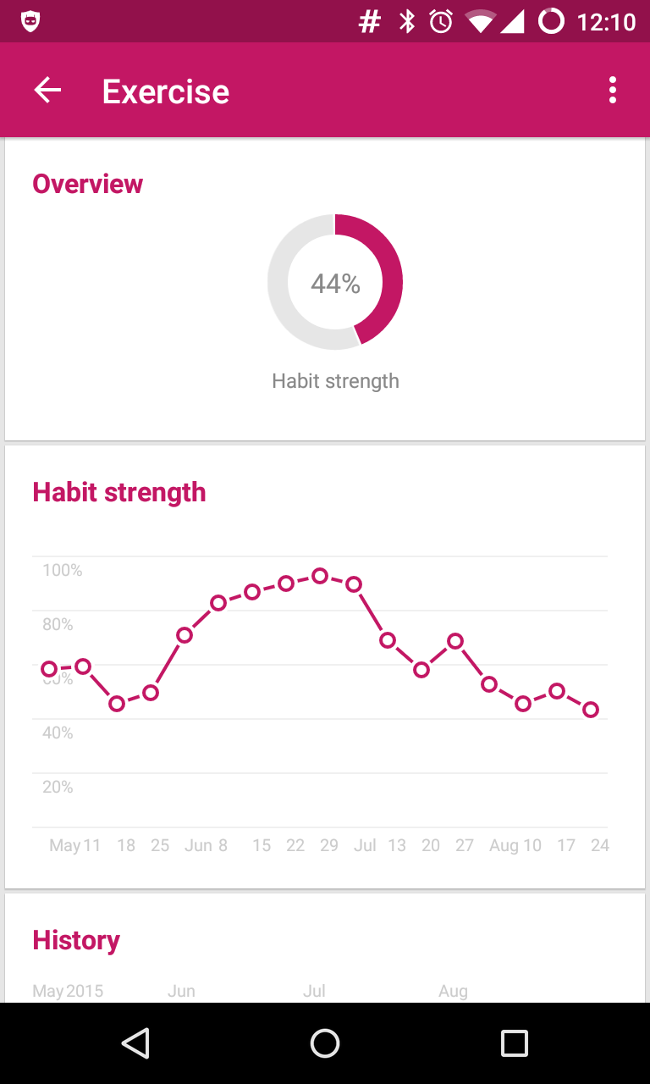Screen dimensions: 650x1084
Task: Tap the hashtag icon in the status bar
Action: pyautogui.click(x=370, y=21)
